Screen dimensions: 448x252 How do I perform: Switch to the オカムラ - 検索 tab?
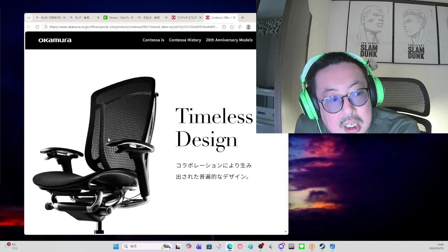tap(152, 17)
